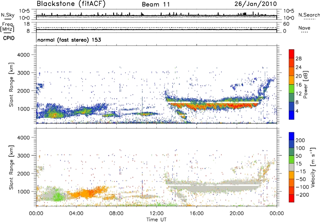Click the "20" tick on Power colorbar
320x222 pixels.
point(298,76)
